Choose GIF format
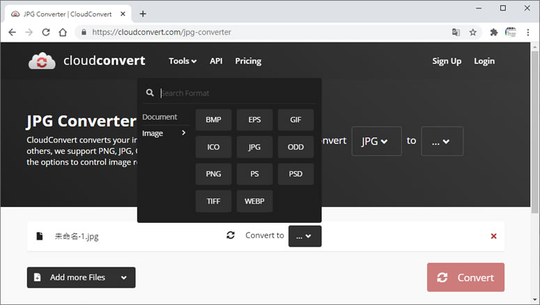 (x=295, y=120)
